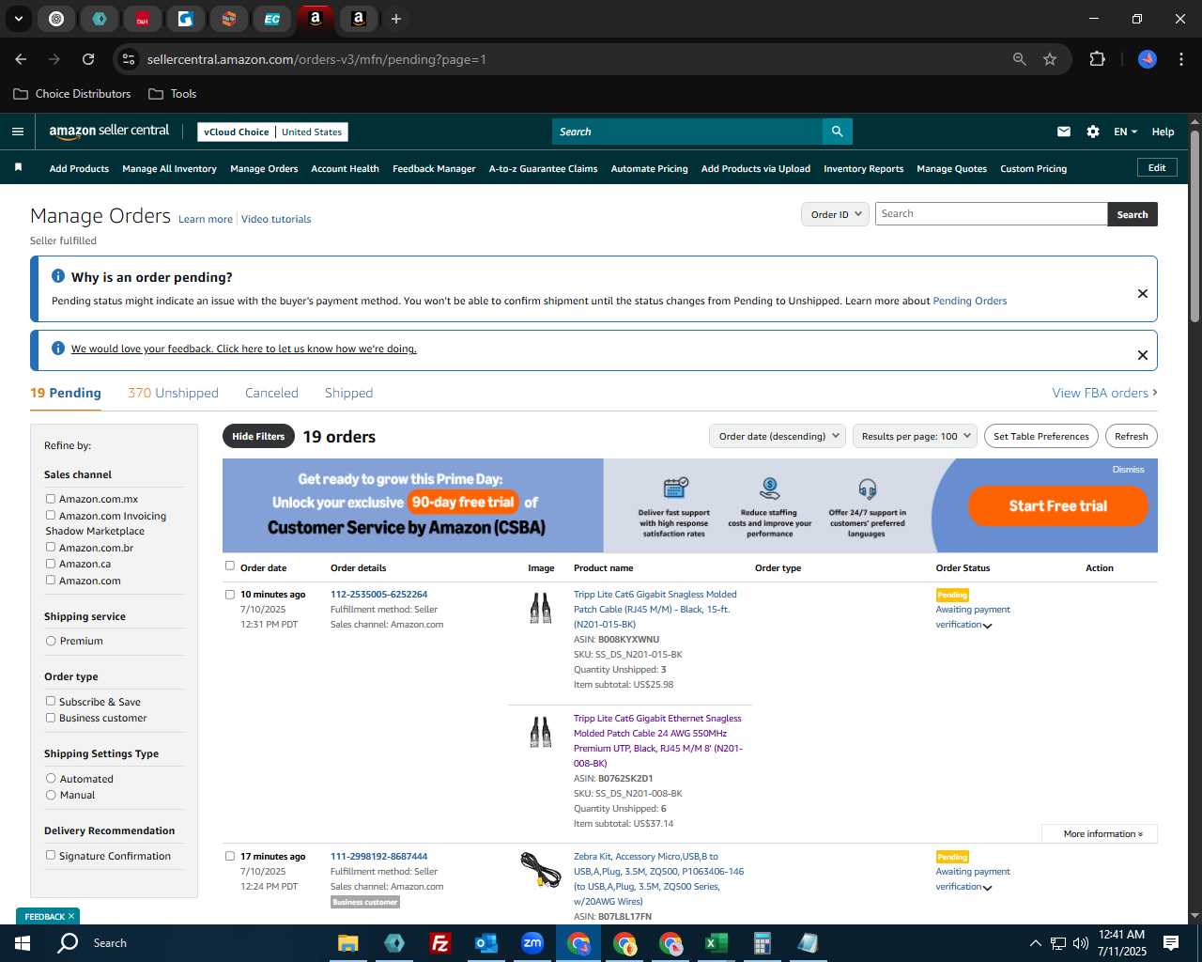
Task: Select the Manual shipping settings radio
Action: tap(51, 795)
